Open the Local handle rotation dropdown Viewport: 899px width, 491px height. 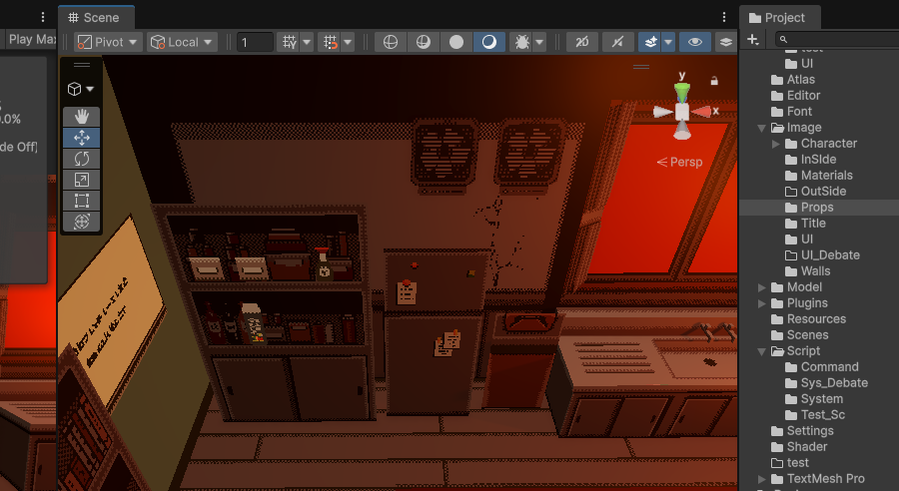click(x=181, y=42)
